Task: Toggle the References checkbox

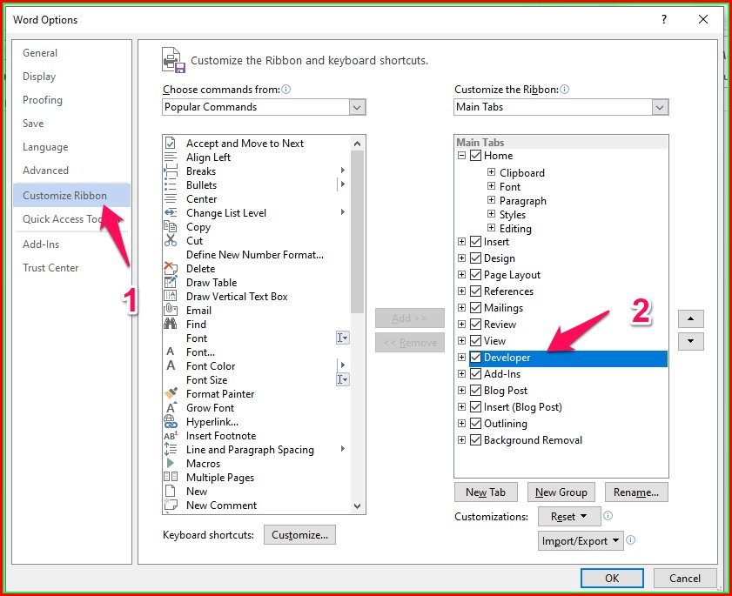Action: pos(475,291)
